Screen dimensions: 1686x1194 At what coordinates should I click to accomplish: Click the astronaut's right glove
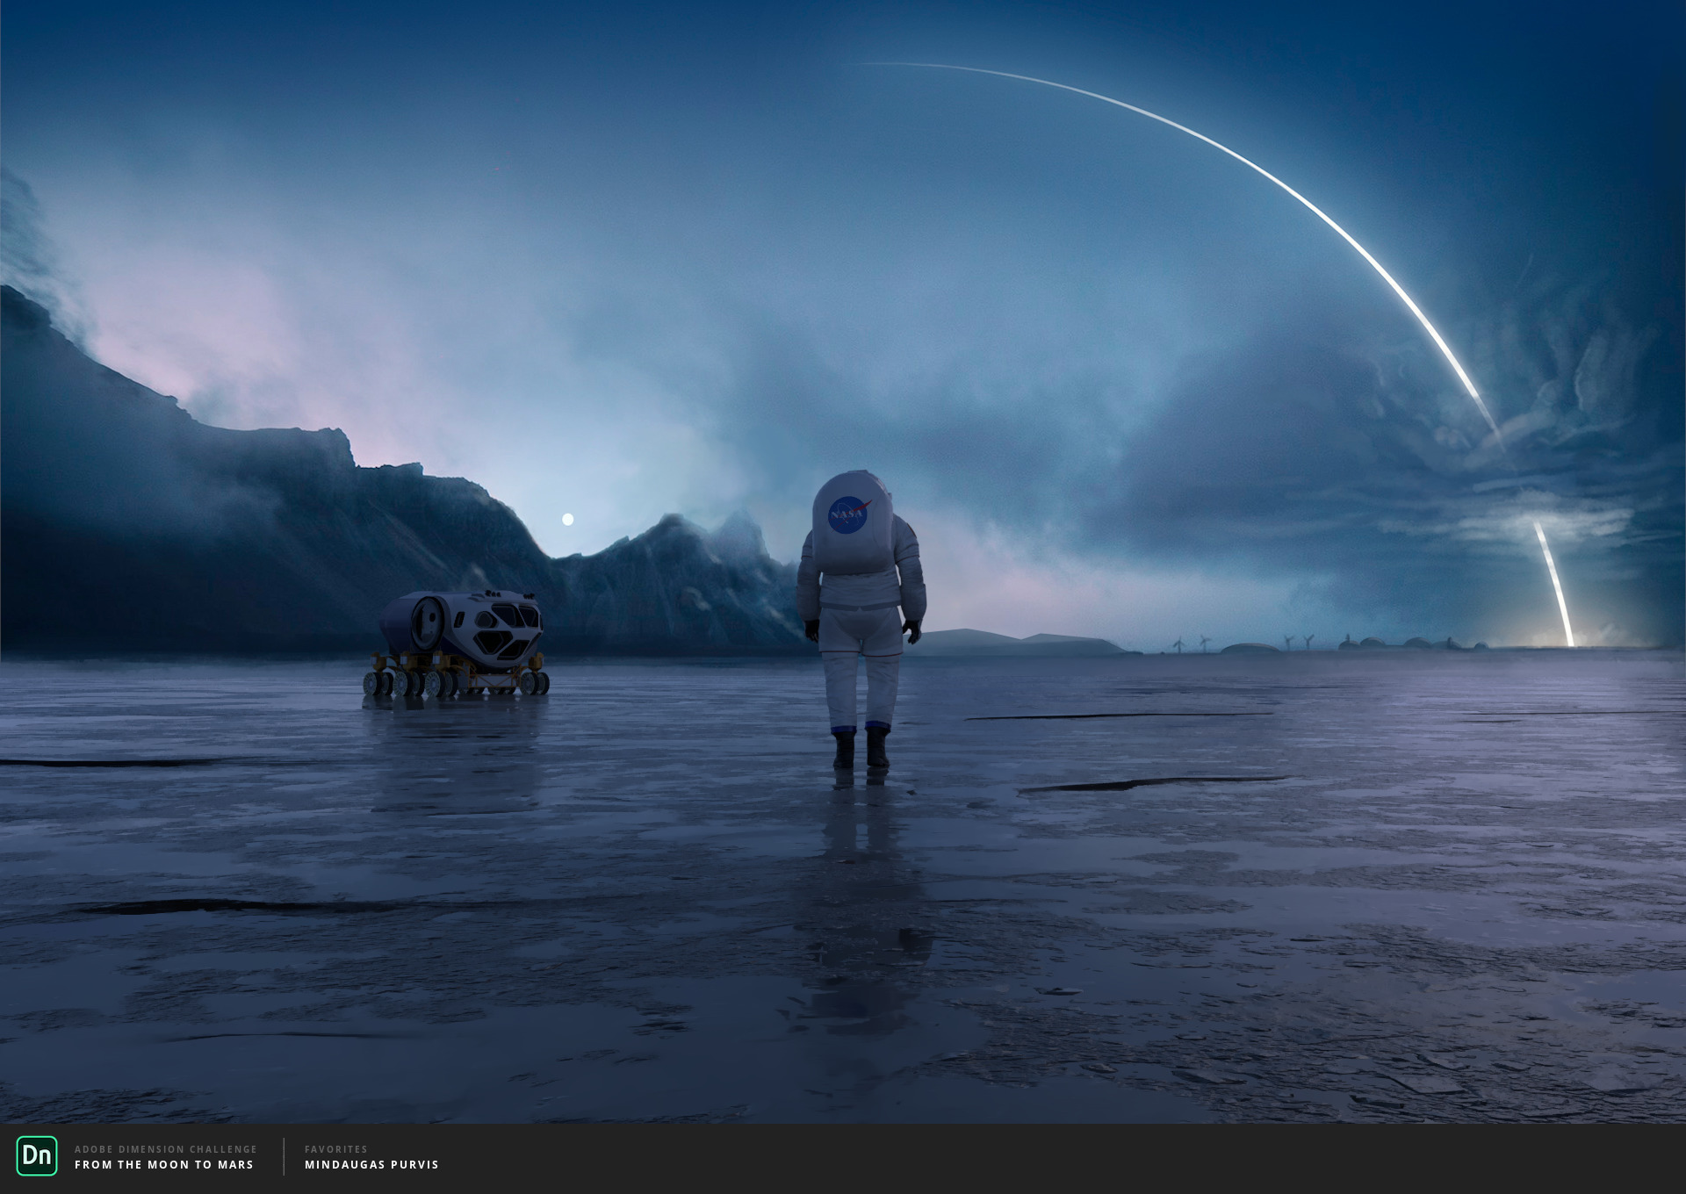coord(913,630)
